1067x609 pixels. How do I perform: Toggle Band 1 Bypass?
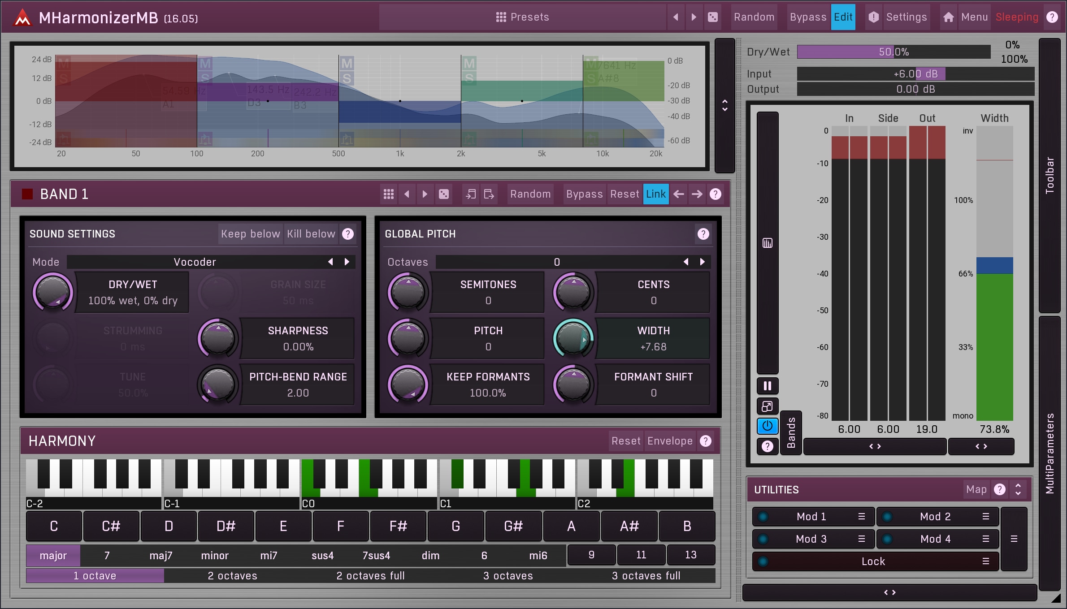click(584, 194)
